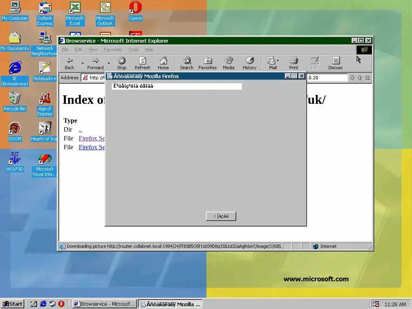Select the WOLF3D desktop shortcut
This screenshot has height=309, width=412.
tap(15, 162)
